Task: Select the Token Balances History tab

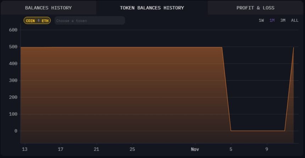Action: [152, 8]
